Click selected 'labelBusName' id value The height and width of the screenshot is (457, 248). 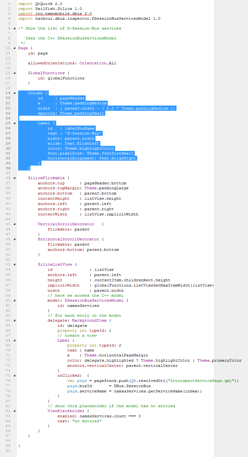79,128
